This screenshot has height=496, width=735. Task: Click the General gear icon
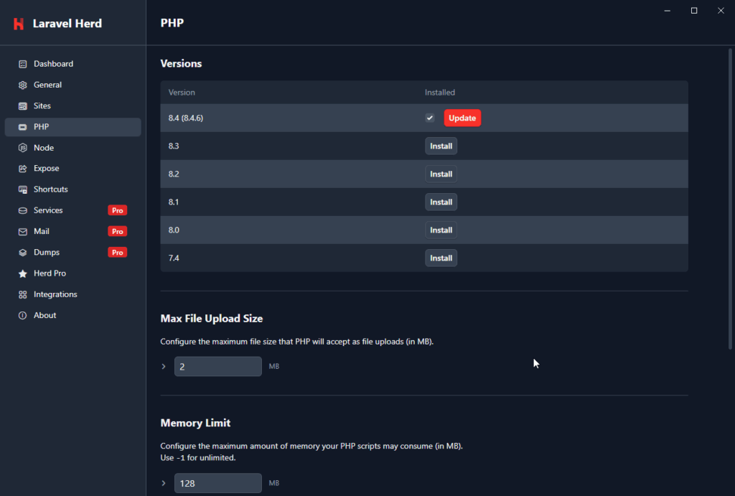pos(22,85)
